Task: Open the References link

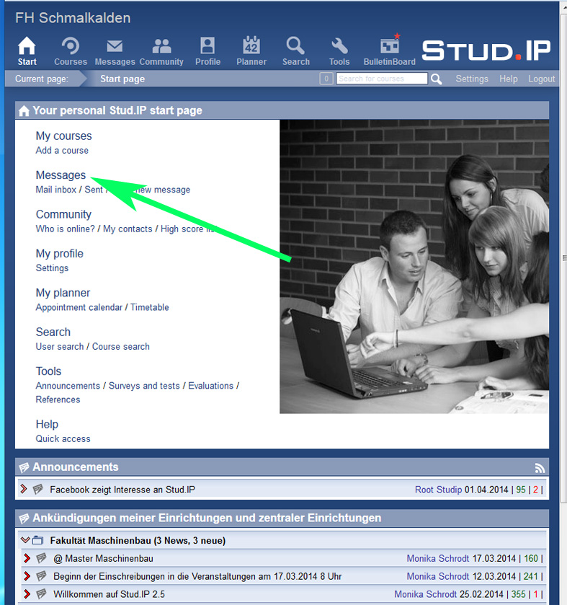Action: 58,399
